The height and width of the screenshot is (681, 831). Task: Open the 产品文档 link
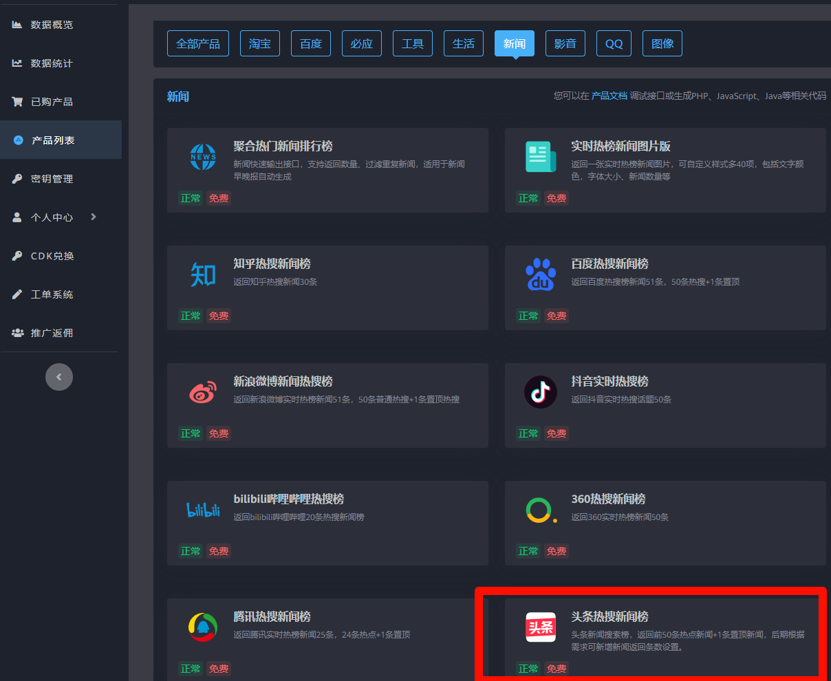coord(609,96)
